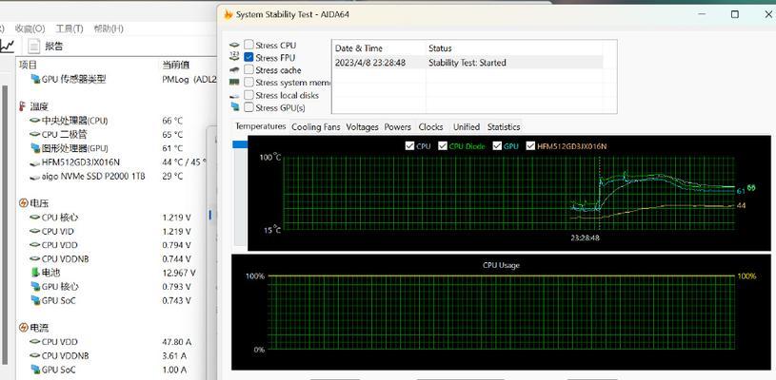Click the blue selection bar left of temperature graph
Viewport: 776px width, 380px height.
point(240,144)
